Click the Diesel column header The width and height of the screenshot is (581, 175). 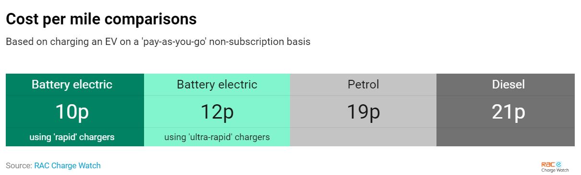(508, 85)
